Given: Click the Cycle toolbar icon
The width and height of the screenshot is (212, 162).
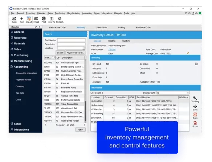Looking at the screenshot, I should click(14, 20).
